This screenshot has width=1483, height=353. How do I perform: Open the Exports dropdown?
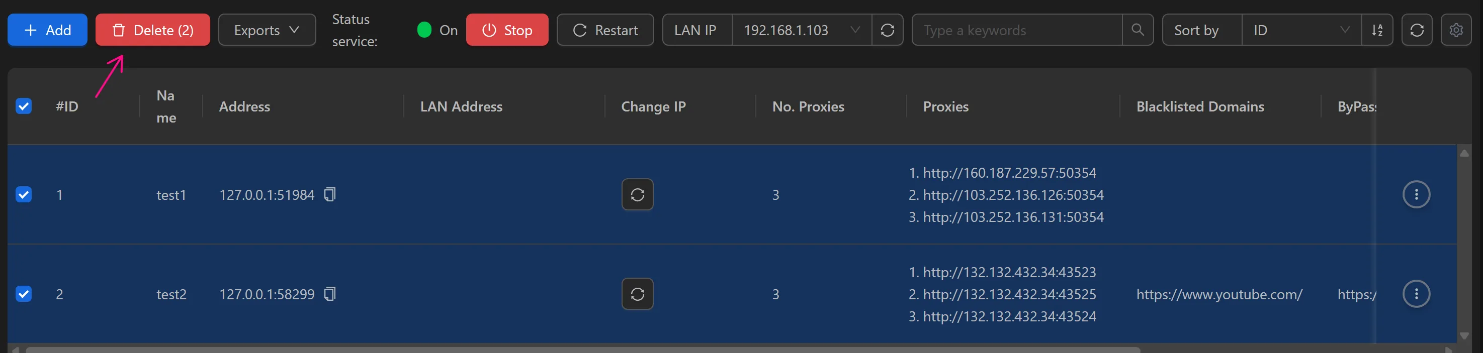(x=267, y=30)
